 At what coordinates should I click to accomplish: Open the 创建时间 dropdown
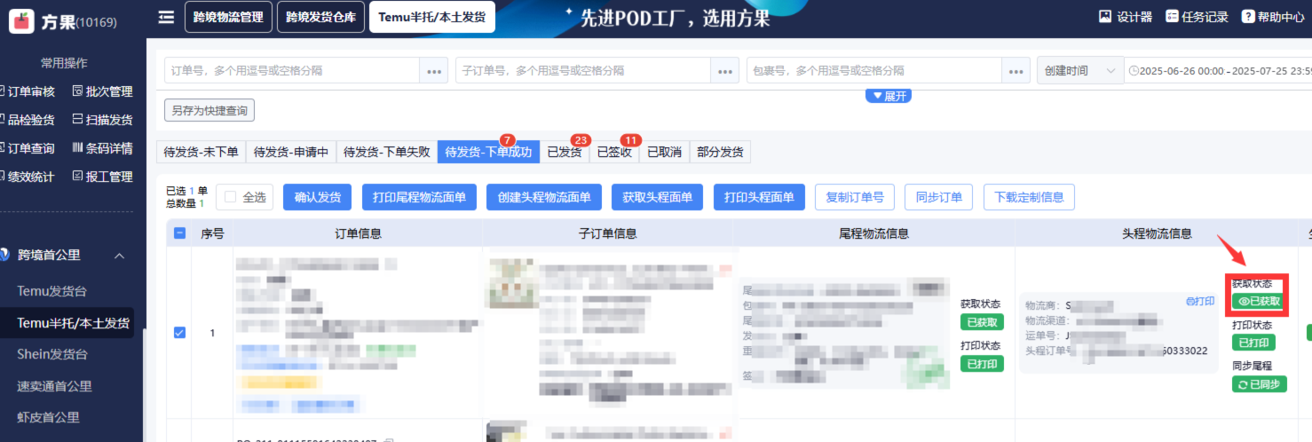[1079, 71]
